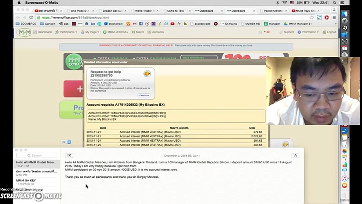Click the battery 35% indicator

[303, 3]
